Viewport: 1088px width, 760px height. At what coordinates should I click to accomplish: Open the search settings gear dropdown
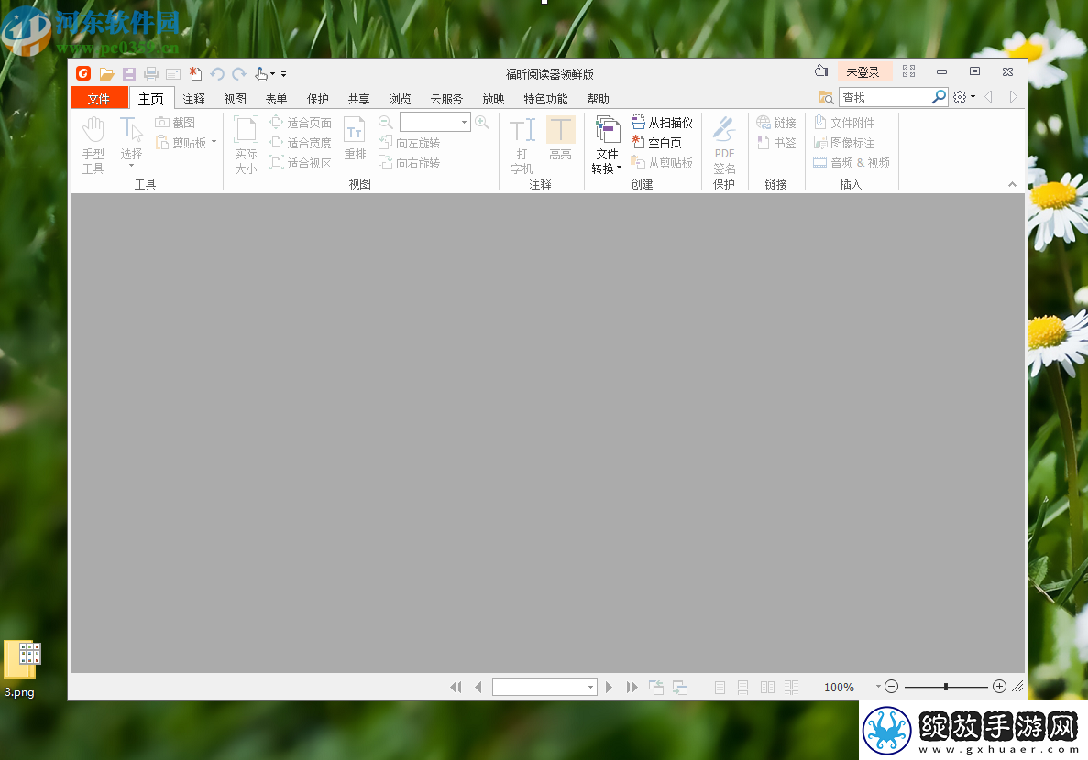[x=964, y=97]
